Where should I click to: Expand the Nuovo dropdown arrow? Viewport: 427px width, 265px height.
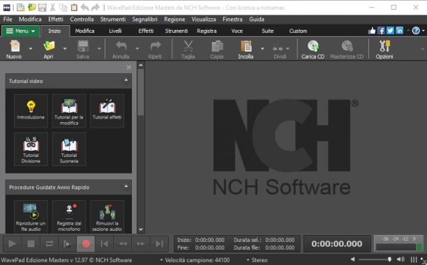tap(31, 49)
